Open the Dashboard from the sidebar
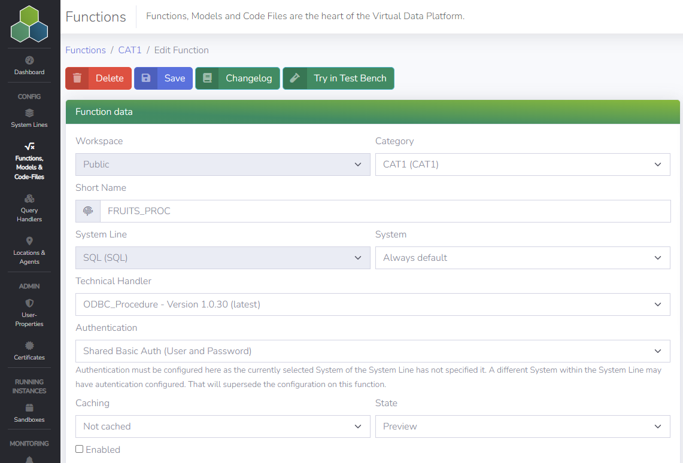The height and width of the screenshot is (463, 683). pyautogui.click(x=29, y=66)
